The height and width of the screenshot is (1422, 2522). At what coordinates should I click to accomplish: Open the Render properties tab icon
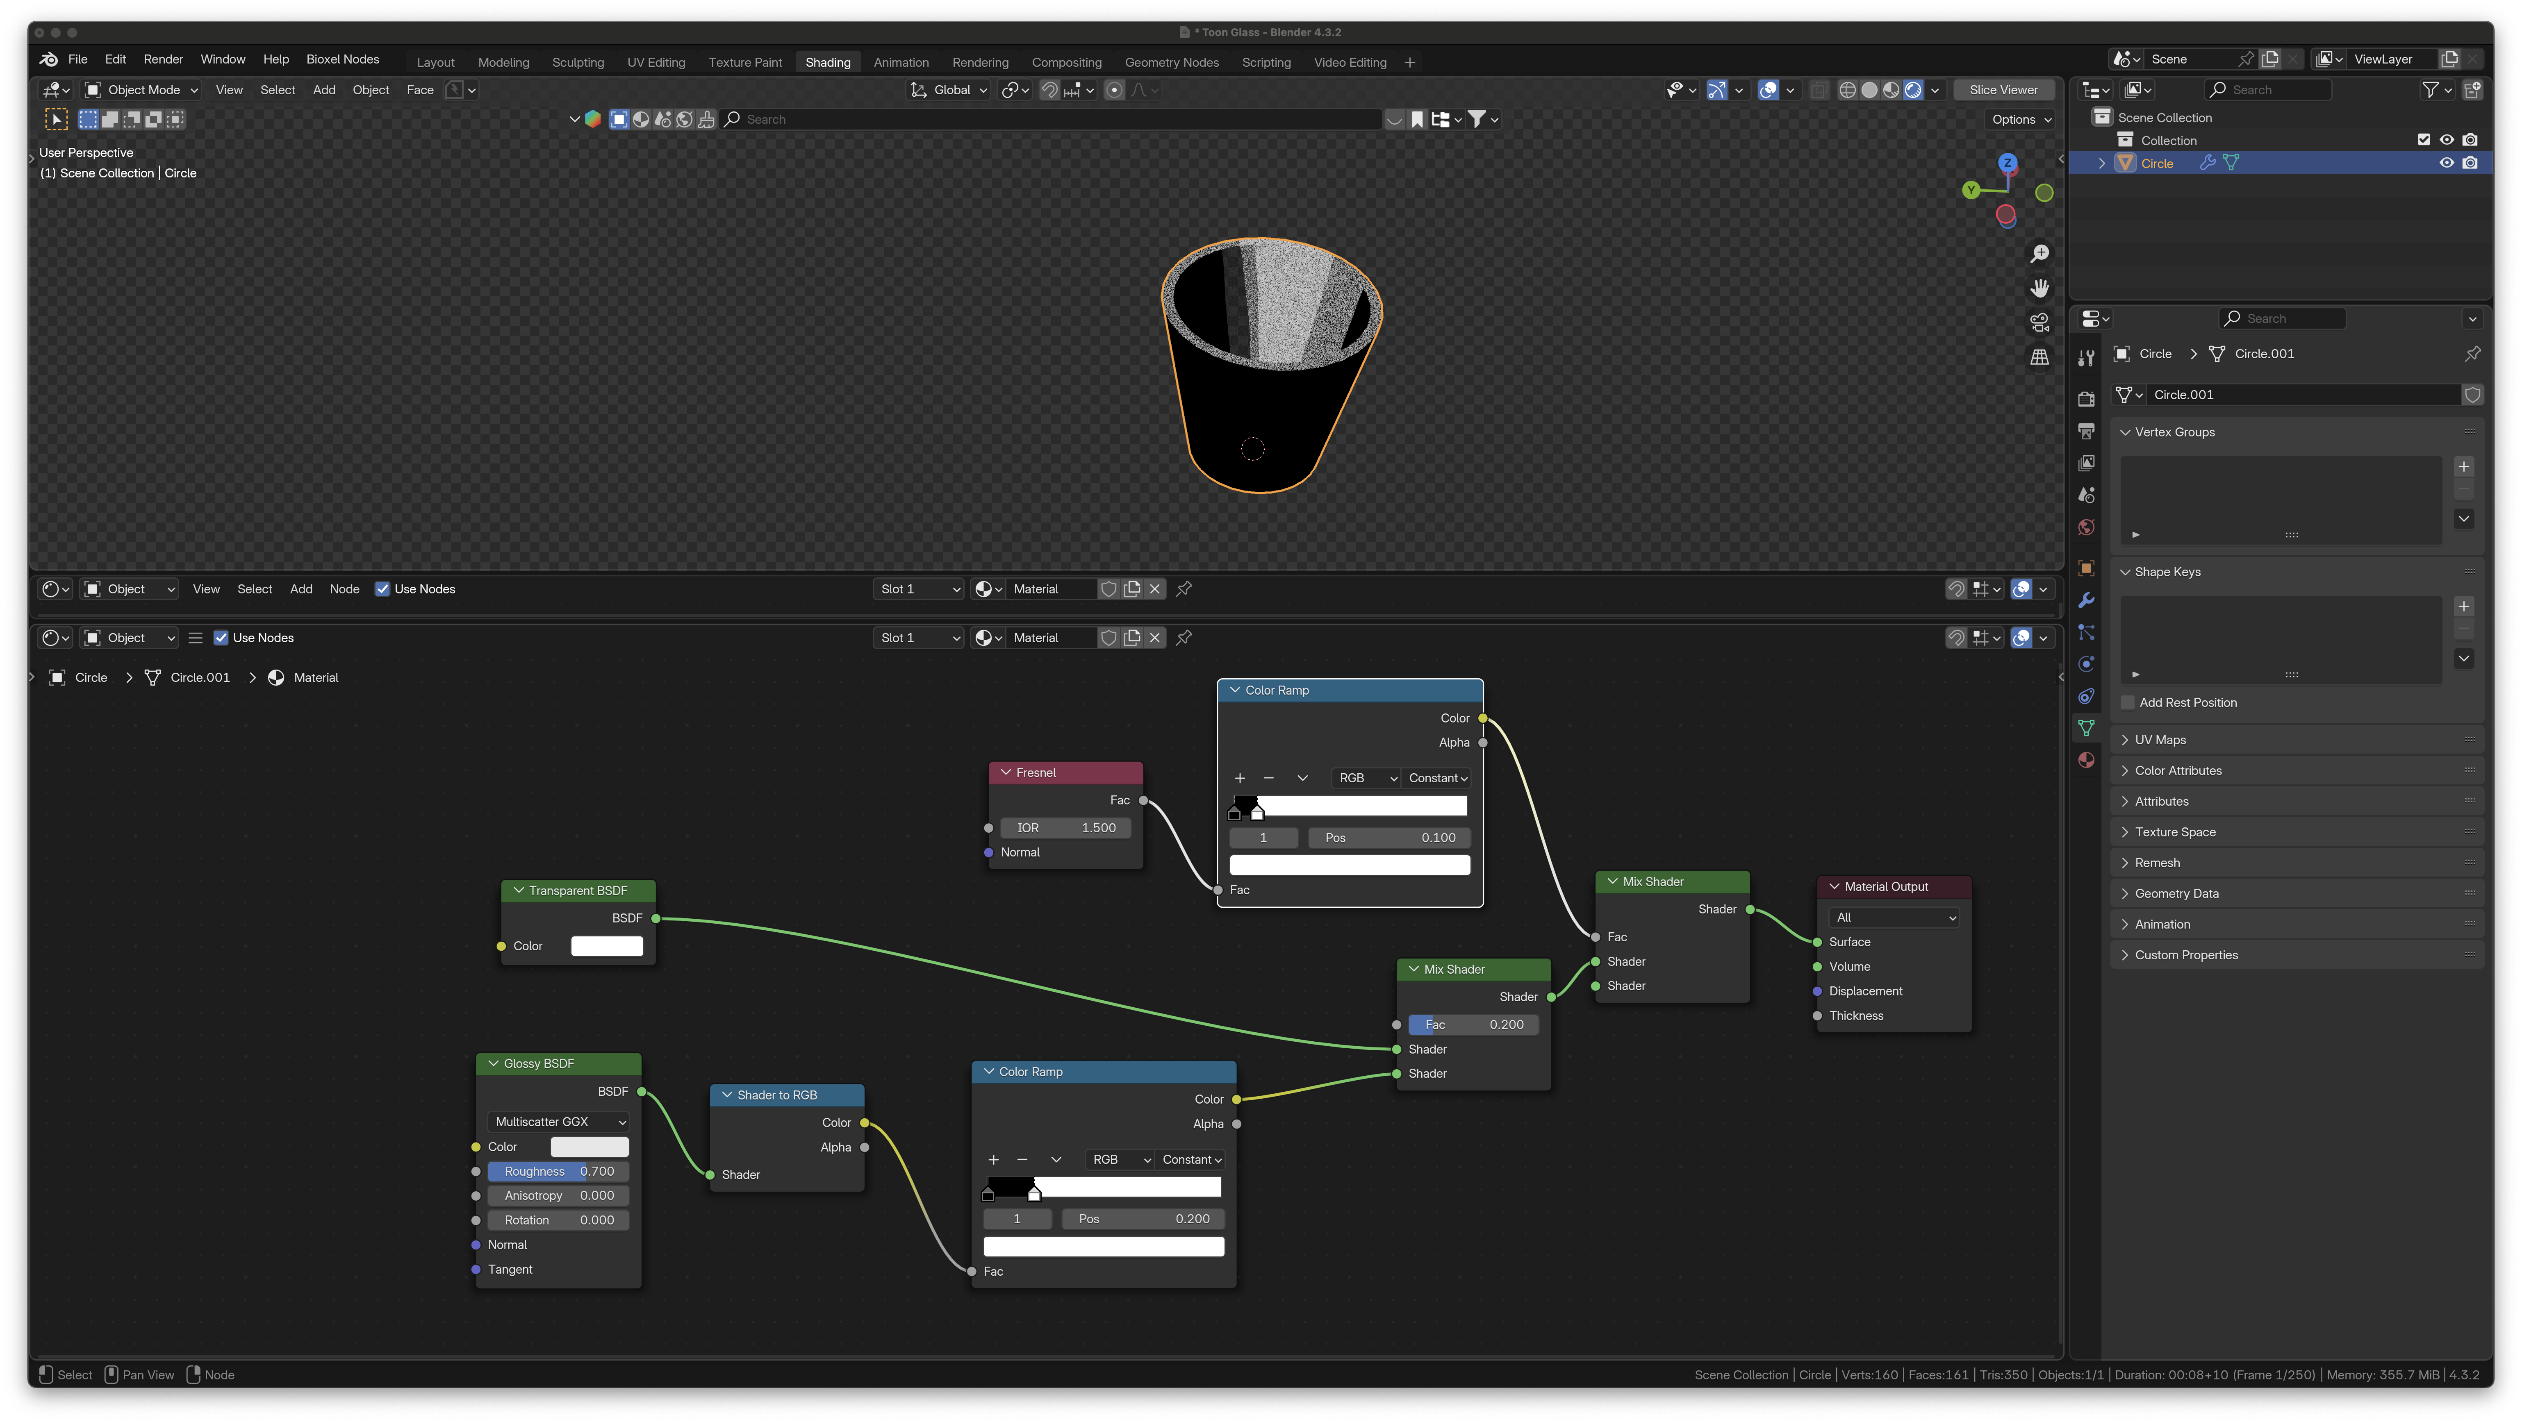tap(2086, 398)
